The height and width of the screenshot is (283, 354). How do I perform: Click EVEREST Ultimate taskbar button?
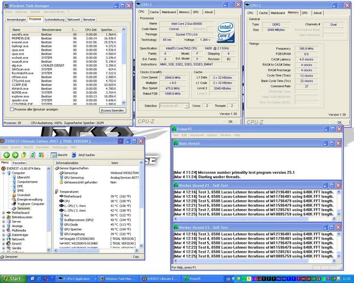pos(160,279)
